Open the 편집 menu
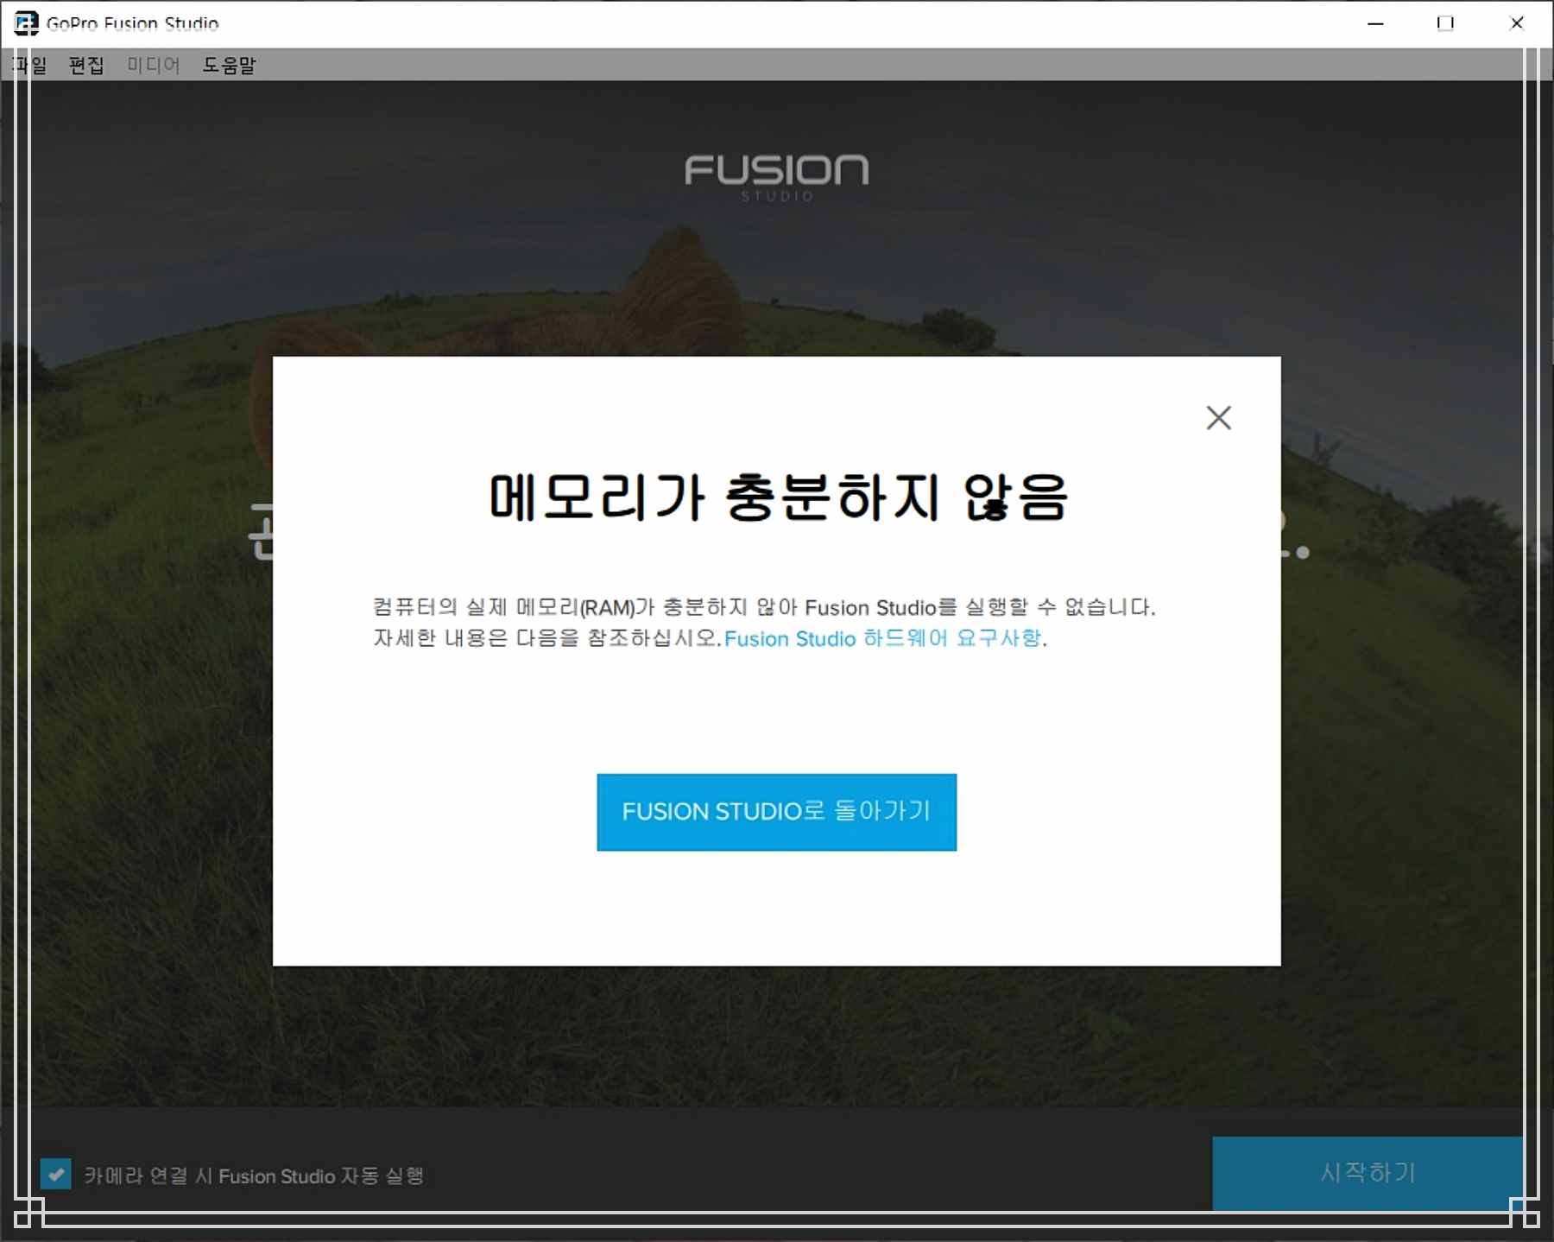Viewport: 1554px width, 1242px height. [x=86, y=65]
